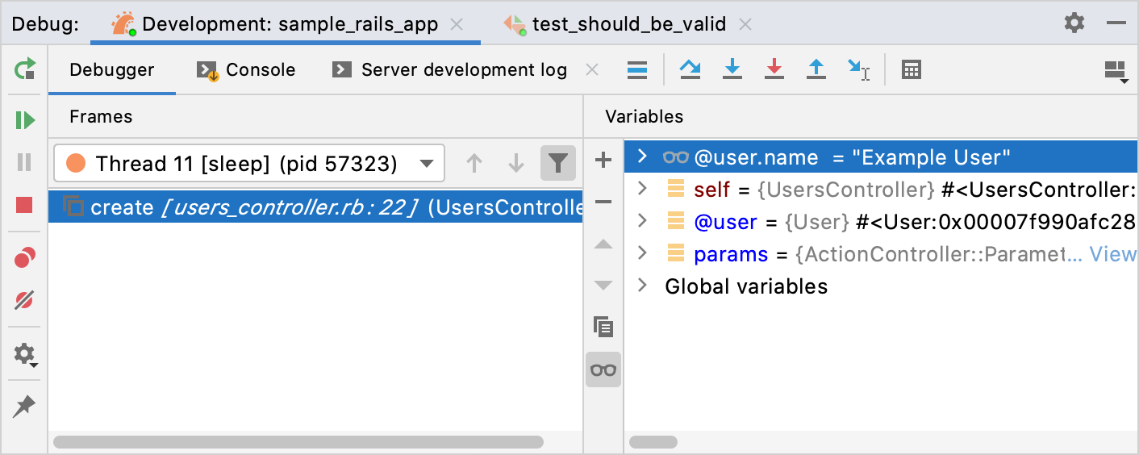Stop the debug session
The width and height of the screenshot is (1139, 455).
(25, 205)
